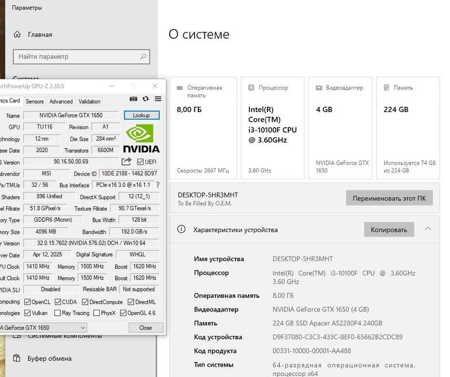Toggle the DirectCompute checkbox
450x377 pixels.
(x=85, y=302)
